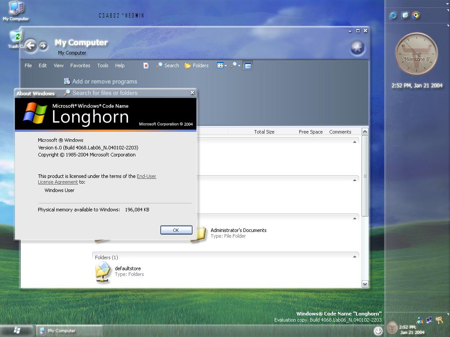450x337 pixels.
Task: Open the Tools menu
Action: (x=102, y=65)
